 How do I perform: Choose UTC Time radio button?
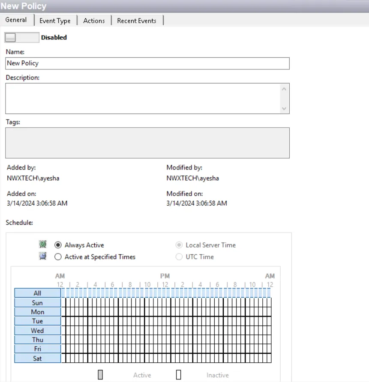click(179, 257)
